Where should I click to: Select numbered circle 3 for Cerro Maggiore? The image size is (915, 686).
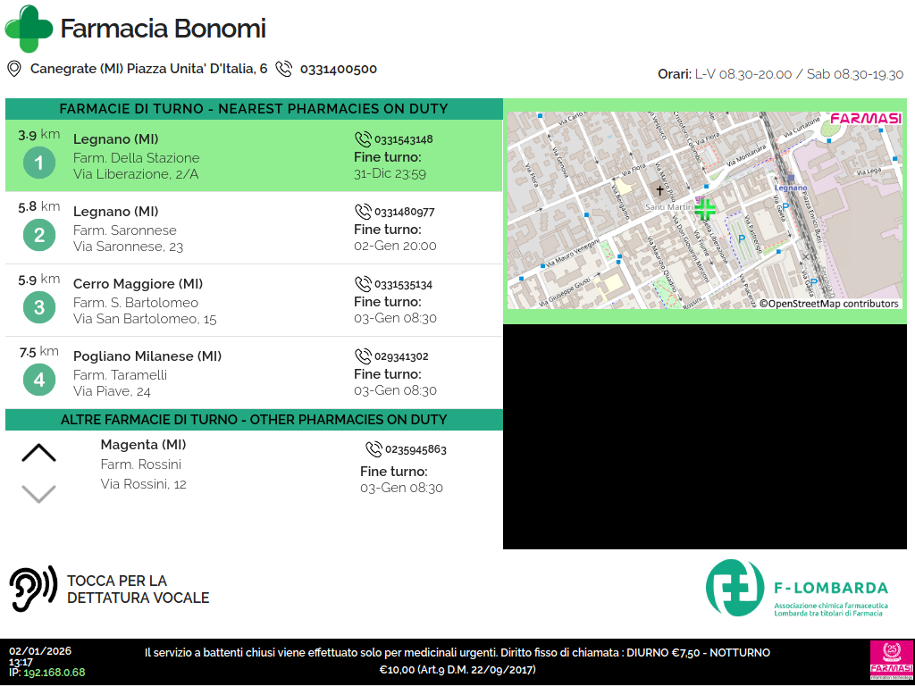tap(38, 308)
